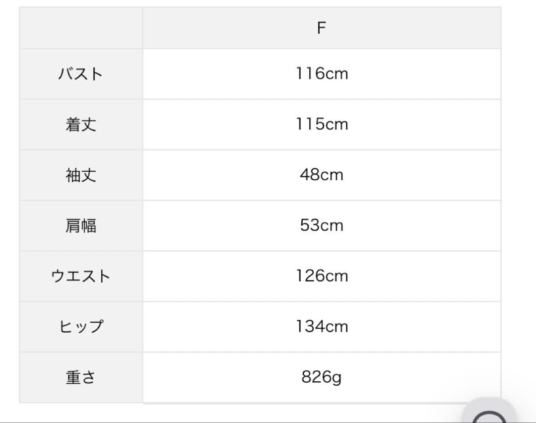Click the 826g weight value

tap(322, 378)
